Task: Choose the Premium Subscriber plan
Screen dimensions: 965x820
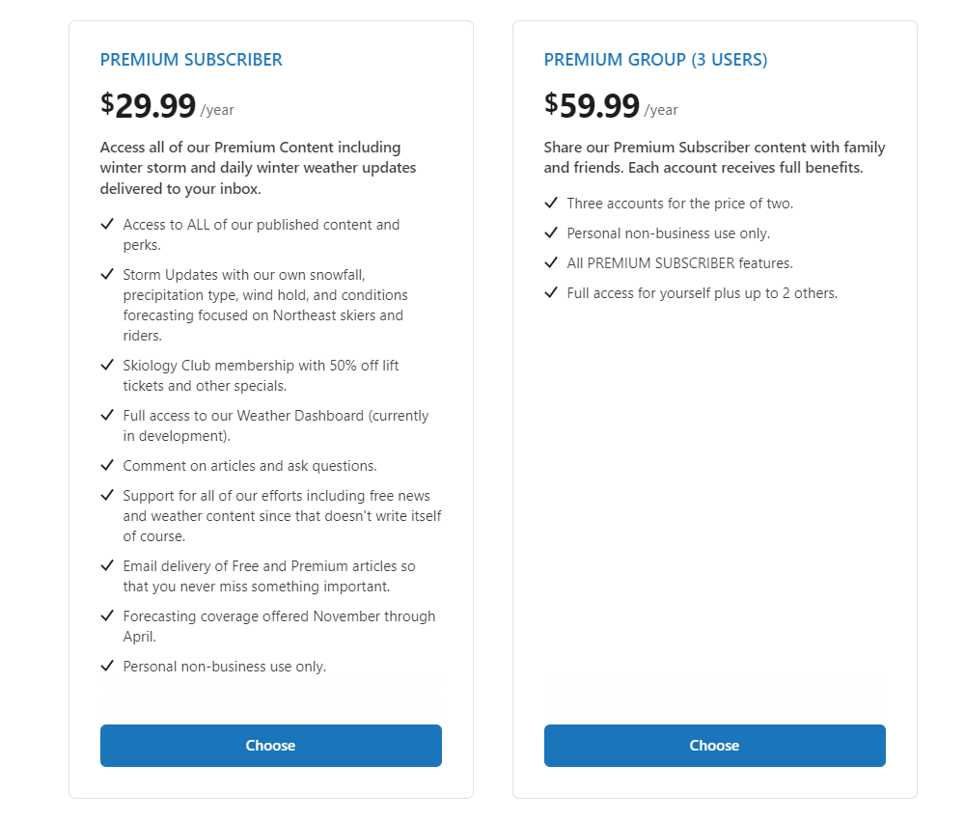Action: [x=270, y=745]
